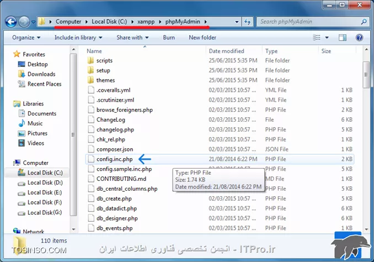Click Computer in the address breadcrumb

68,22
